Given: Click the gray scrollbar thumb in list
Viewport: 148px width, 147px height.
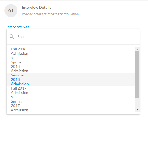Looking at the screenshot, I should pos(137,75).
